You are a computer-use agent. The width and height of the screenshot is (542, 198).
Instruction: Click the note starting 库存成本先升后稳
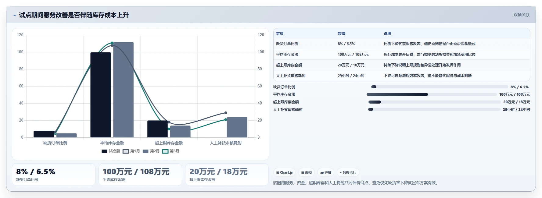point(429,55)
